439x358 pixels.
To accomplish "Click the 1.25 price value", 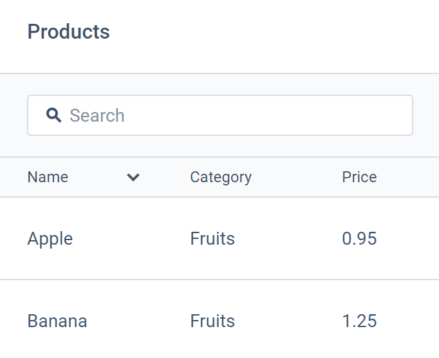I will pos(359,321).
